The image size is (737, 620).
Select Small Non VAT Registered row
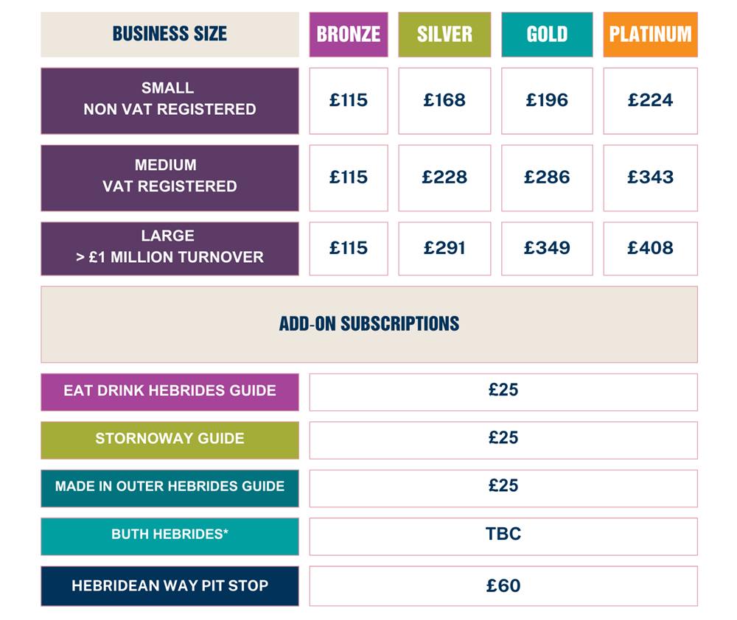point(170,101)
